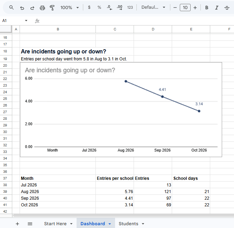Open more number formats 123
The image size is (234, 228).
[x=130, y=7]
